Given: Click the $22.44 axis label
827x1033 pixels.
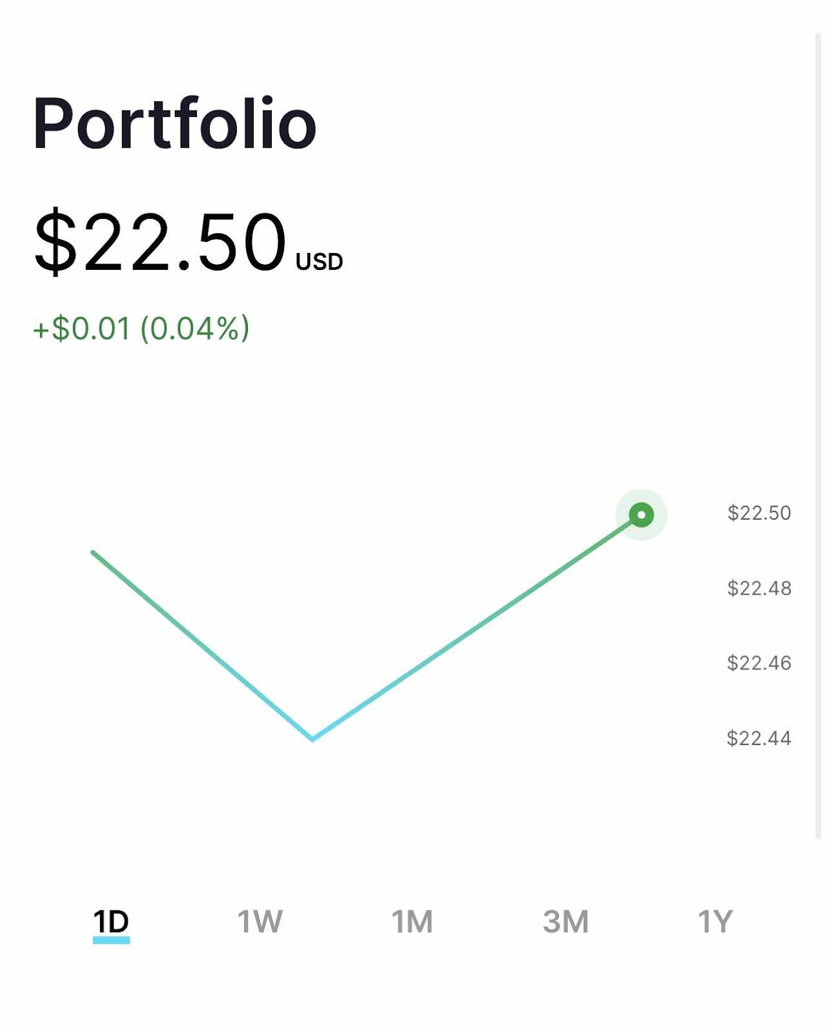Looking at the screenshot, I should coord(759,738).
